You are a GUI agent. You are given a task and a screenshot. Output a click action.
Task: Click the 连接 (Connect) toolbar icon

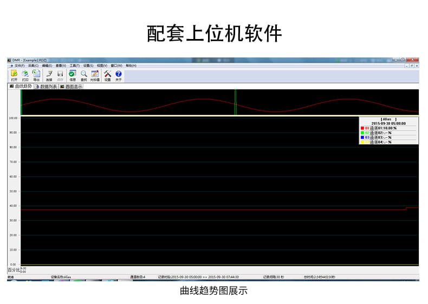[x=49, y=74]
